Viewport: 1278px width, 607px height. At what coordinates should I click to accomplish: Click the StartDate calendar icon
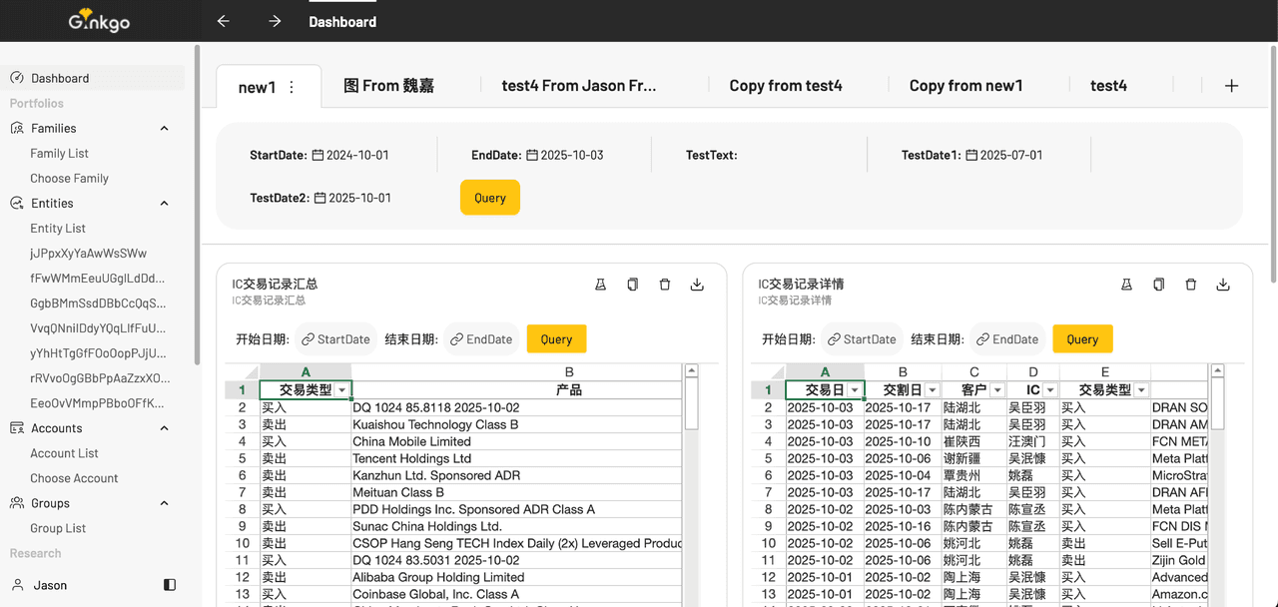tap(318, 156)
